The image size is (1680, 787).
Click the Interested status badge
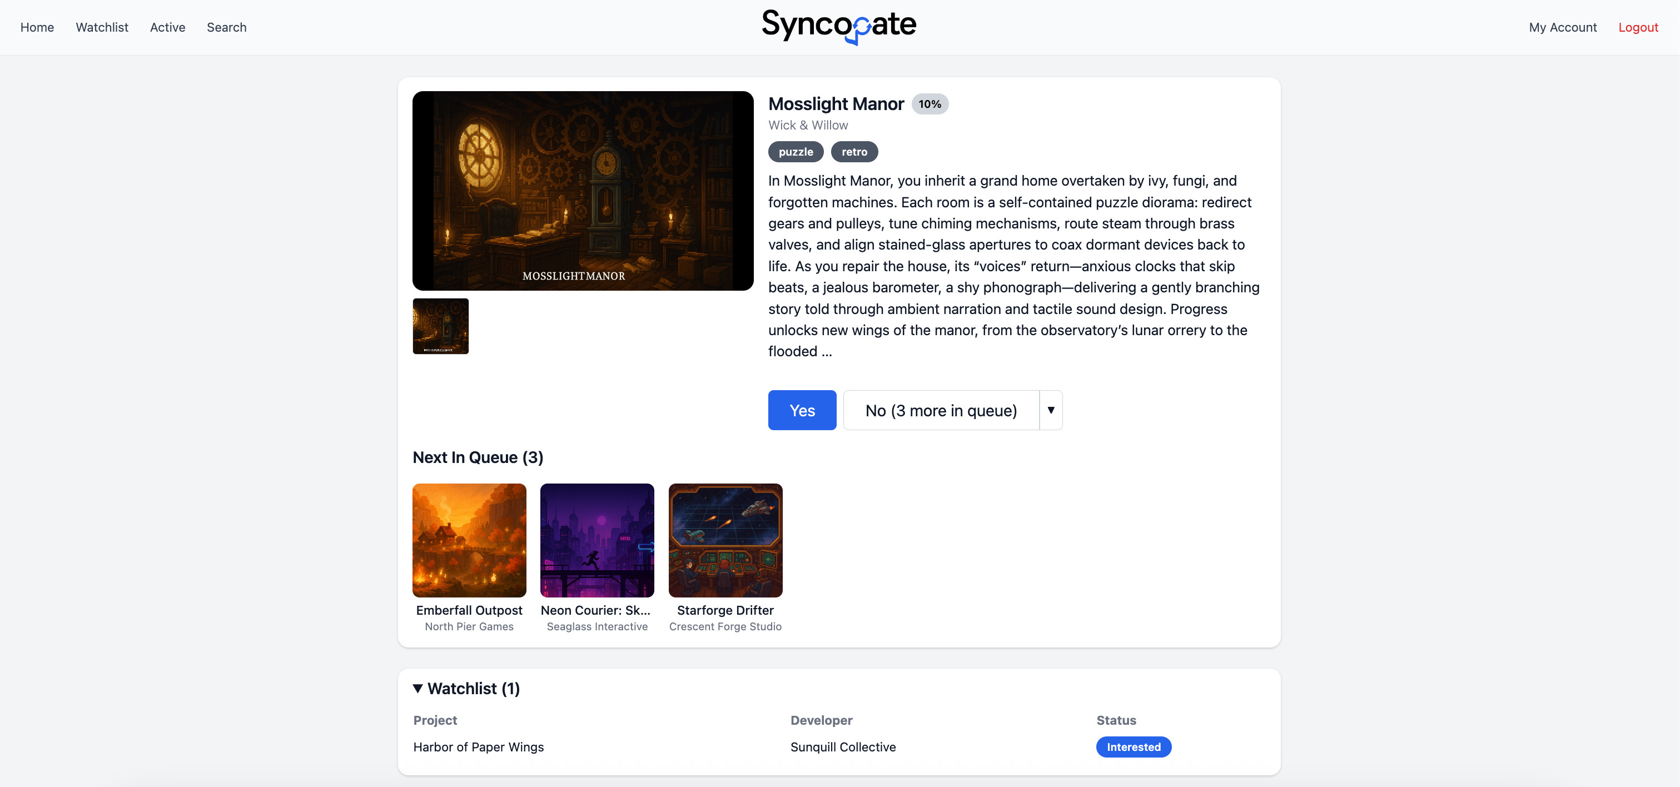[x=1133, y=747]
